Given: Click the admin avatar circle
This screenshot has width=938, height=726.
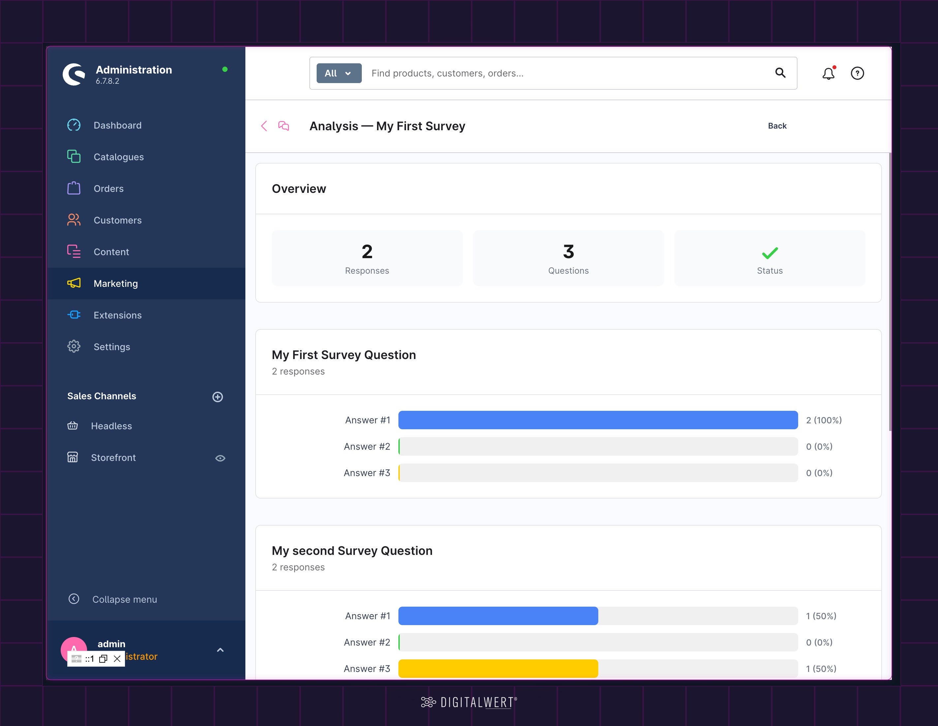Looking at the screenshot, I should pyautogui.click(x=74, y=650).
